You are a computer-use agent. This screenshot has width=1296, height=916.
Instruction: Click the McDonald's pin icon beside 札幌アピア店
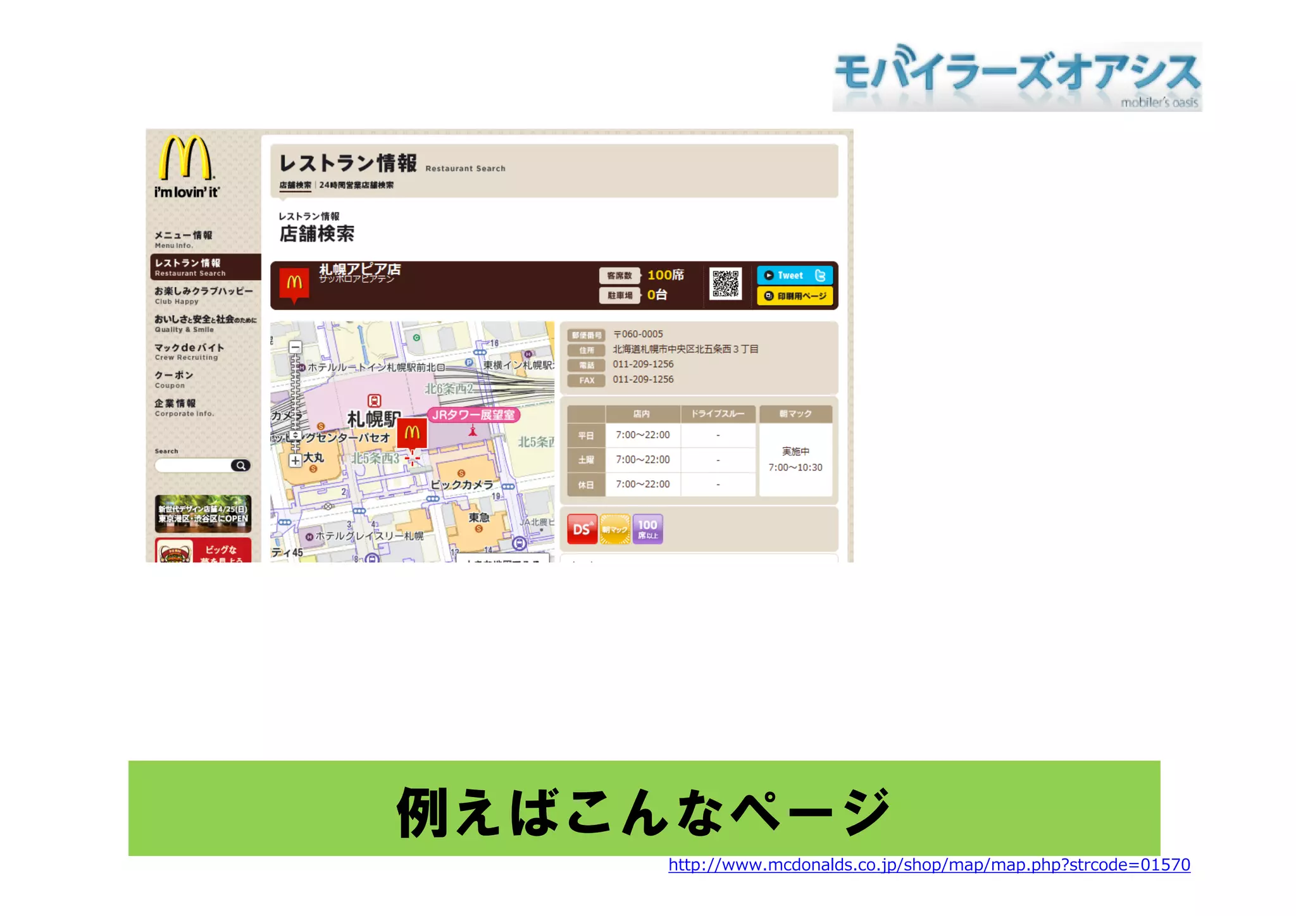pos(294,284)
